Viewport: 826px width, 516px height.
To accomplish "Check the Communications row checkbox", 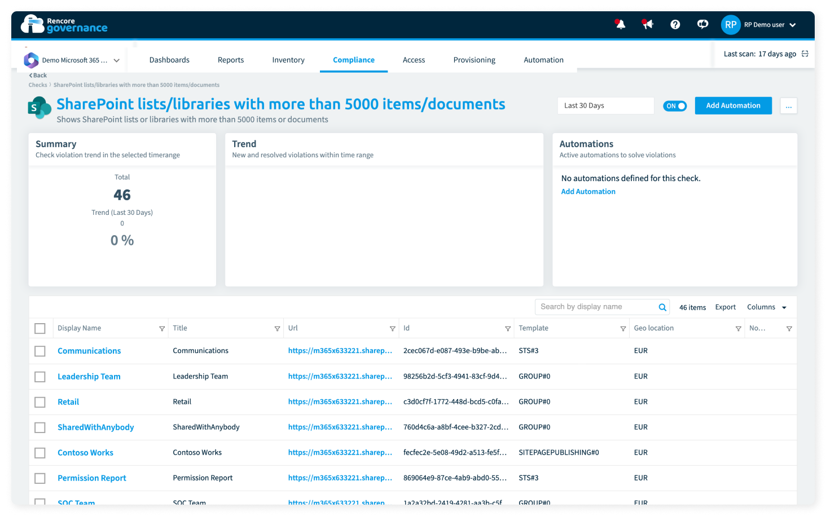I will 40,351.
